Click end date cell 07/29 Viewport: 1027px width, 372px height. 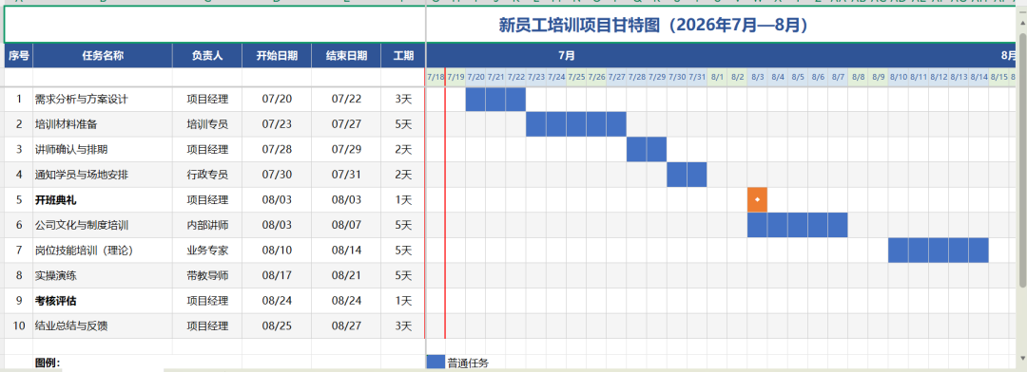coord(346,150)
